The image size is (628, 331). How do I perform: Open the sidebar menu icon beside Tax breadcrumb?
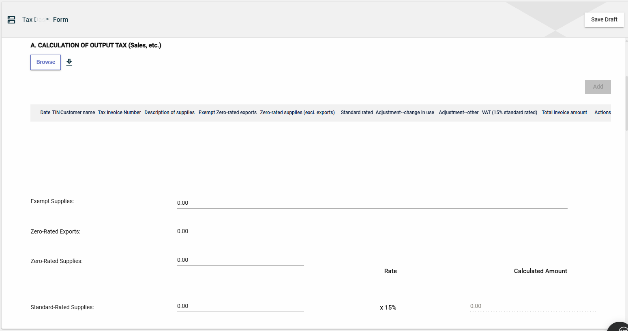[x=11, y=19]
